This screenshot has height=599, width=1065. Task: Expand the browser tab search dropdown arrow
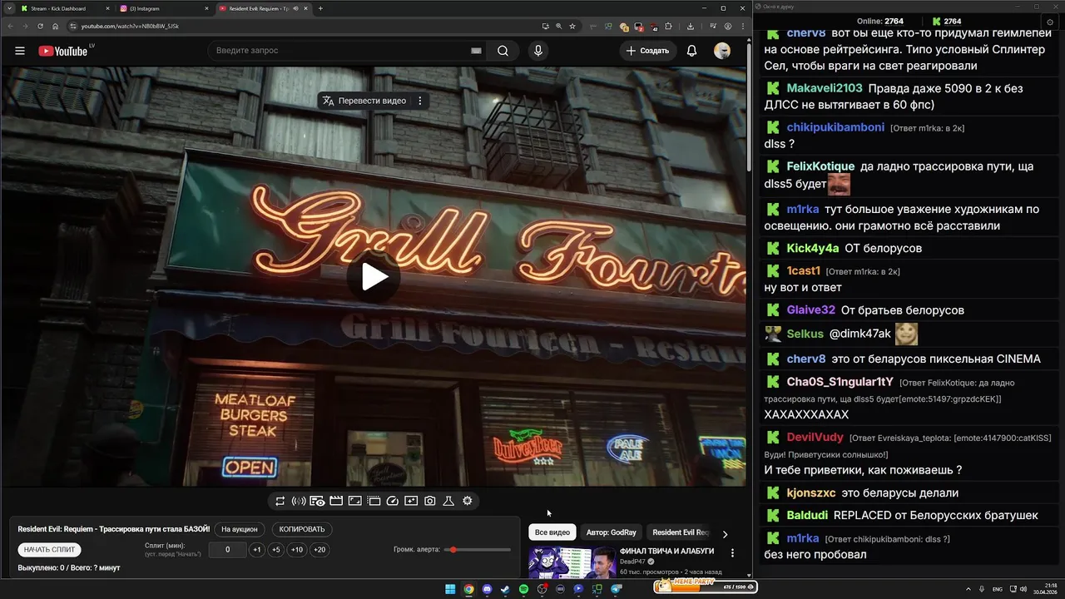(8, 8)
